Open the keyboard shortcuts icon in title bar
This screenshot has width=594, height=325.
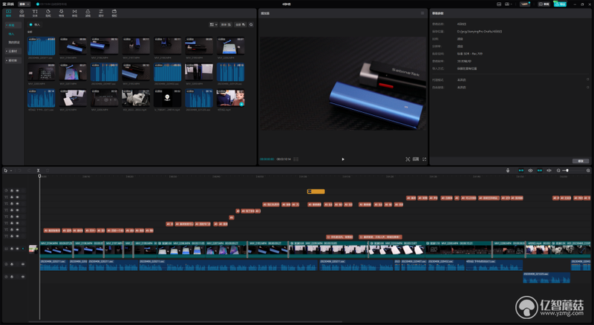pyautogui.click(x=499, y=4)
